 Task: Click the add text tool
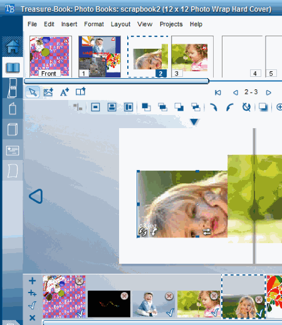[x=65, y=92]
